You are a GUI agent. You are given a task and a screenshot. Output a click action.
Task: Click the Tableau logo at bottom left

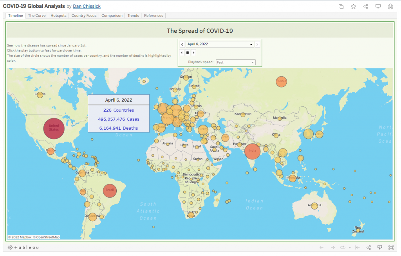click(x=23, y=247)
